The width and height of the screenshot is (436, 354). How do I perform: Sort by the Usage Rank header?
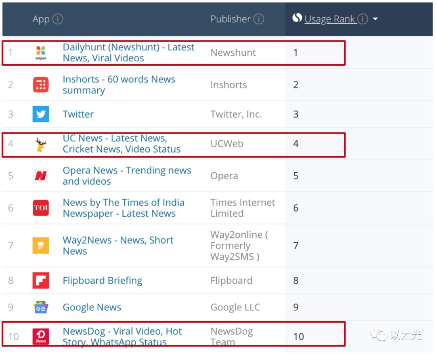tap(330, 19)
